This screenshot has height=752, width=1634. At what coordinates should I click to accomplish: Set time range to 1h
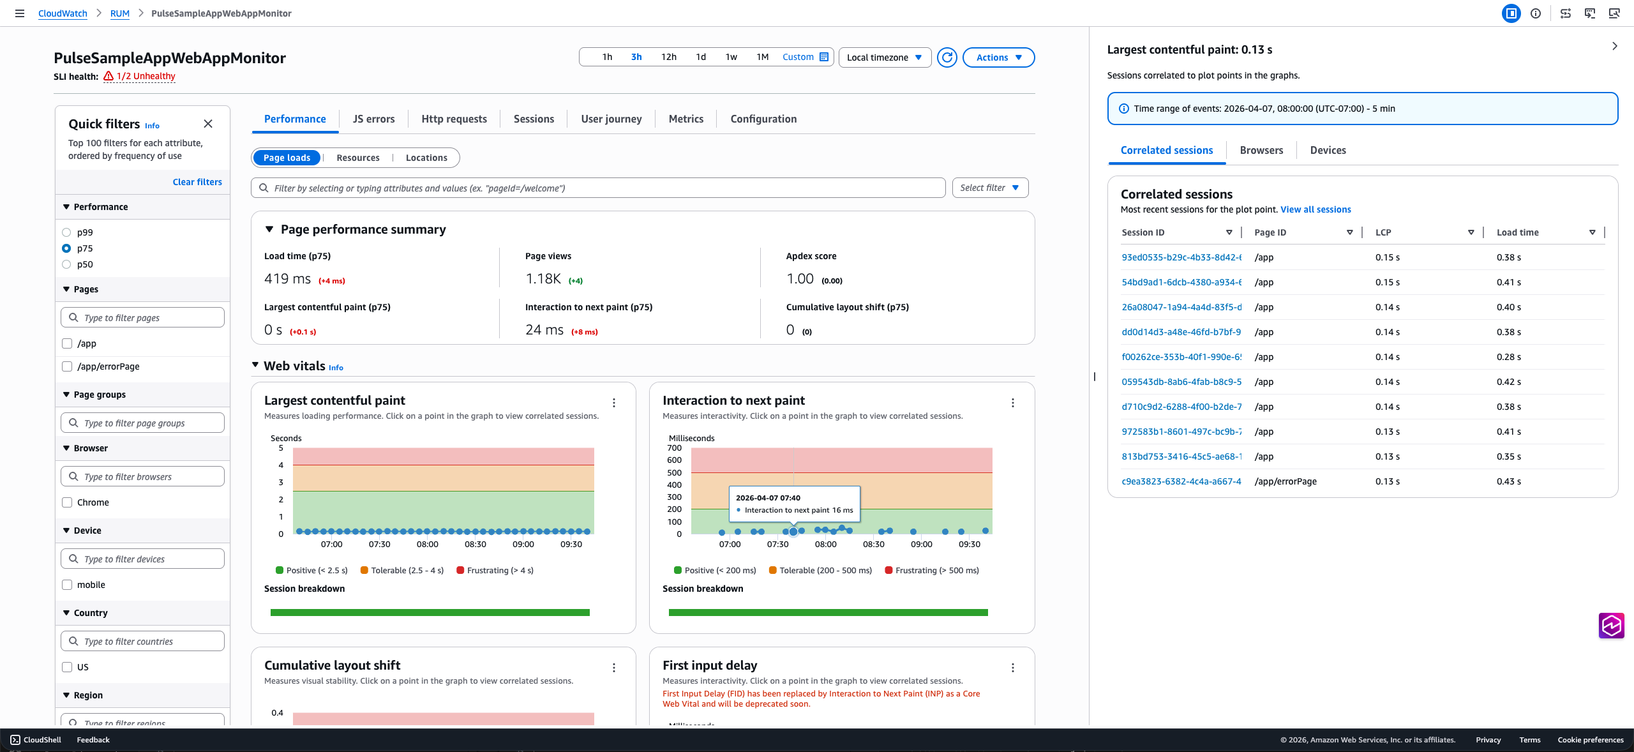click(607, 57)
